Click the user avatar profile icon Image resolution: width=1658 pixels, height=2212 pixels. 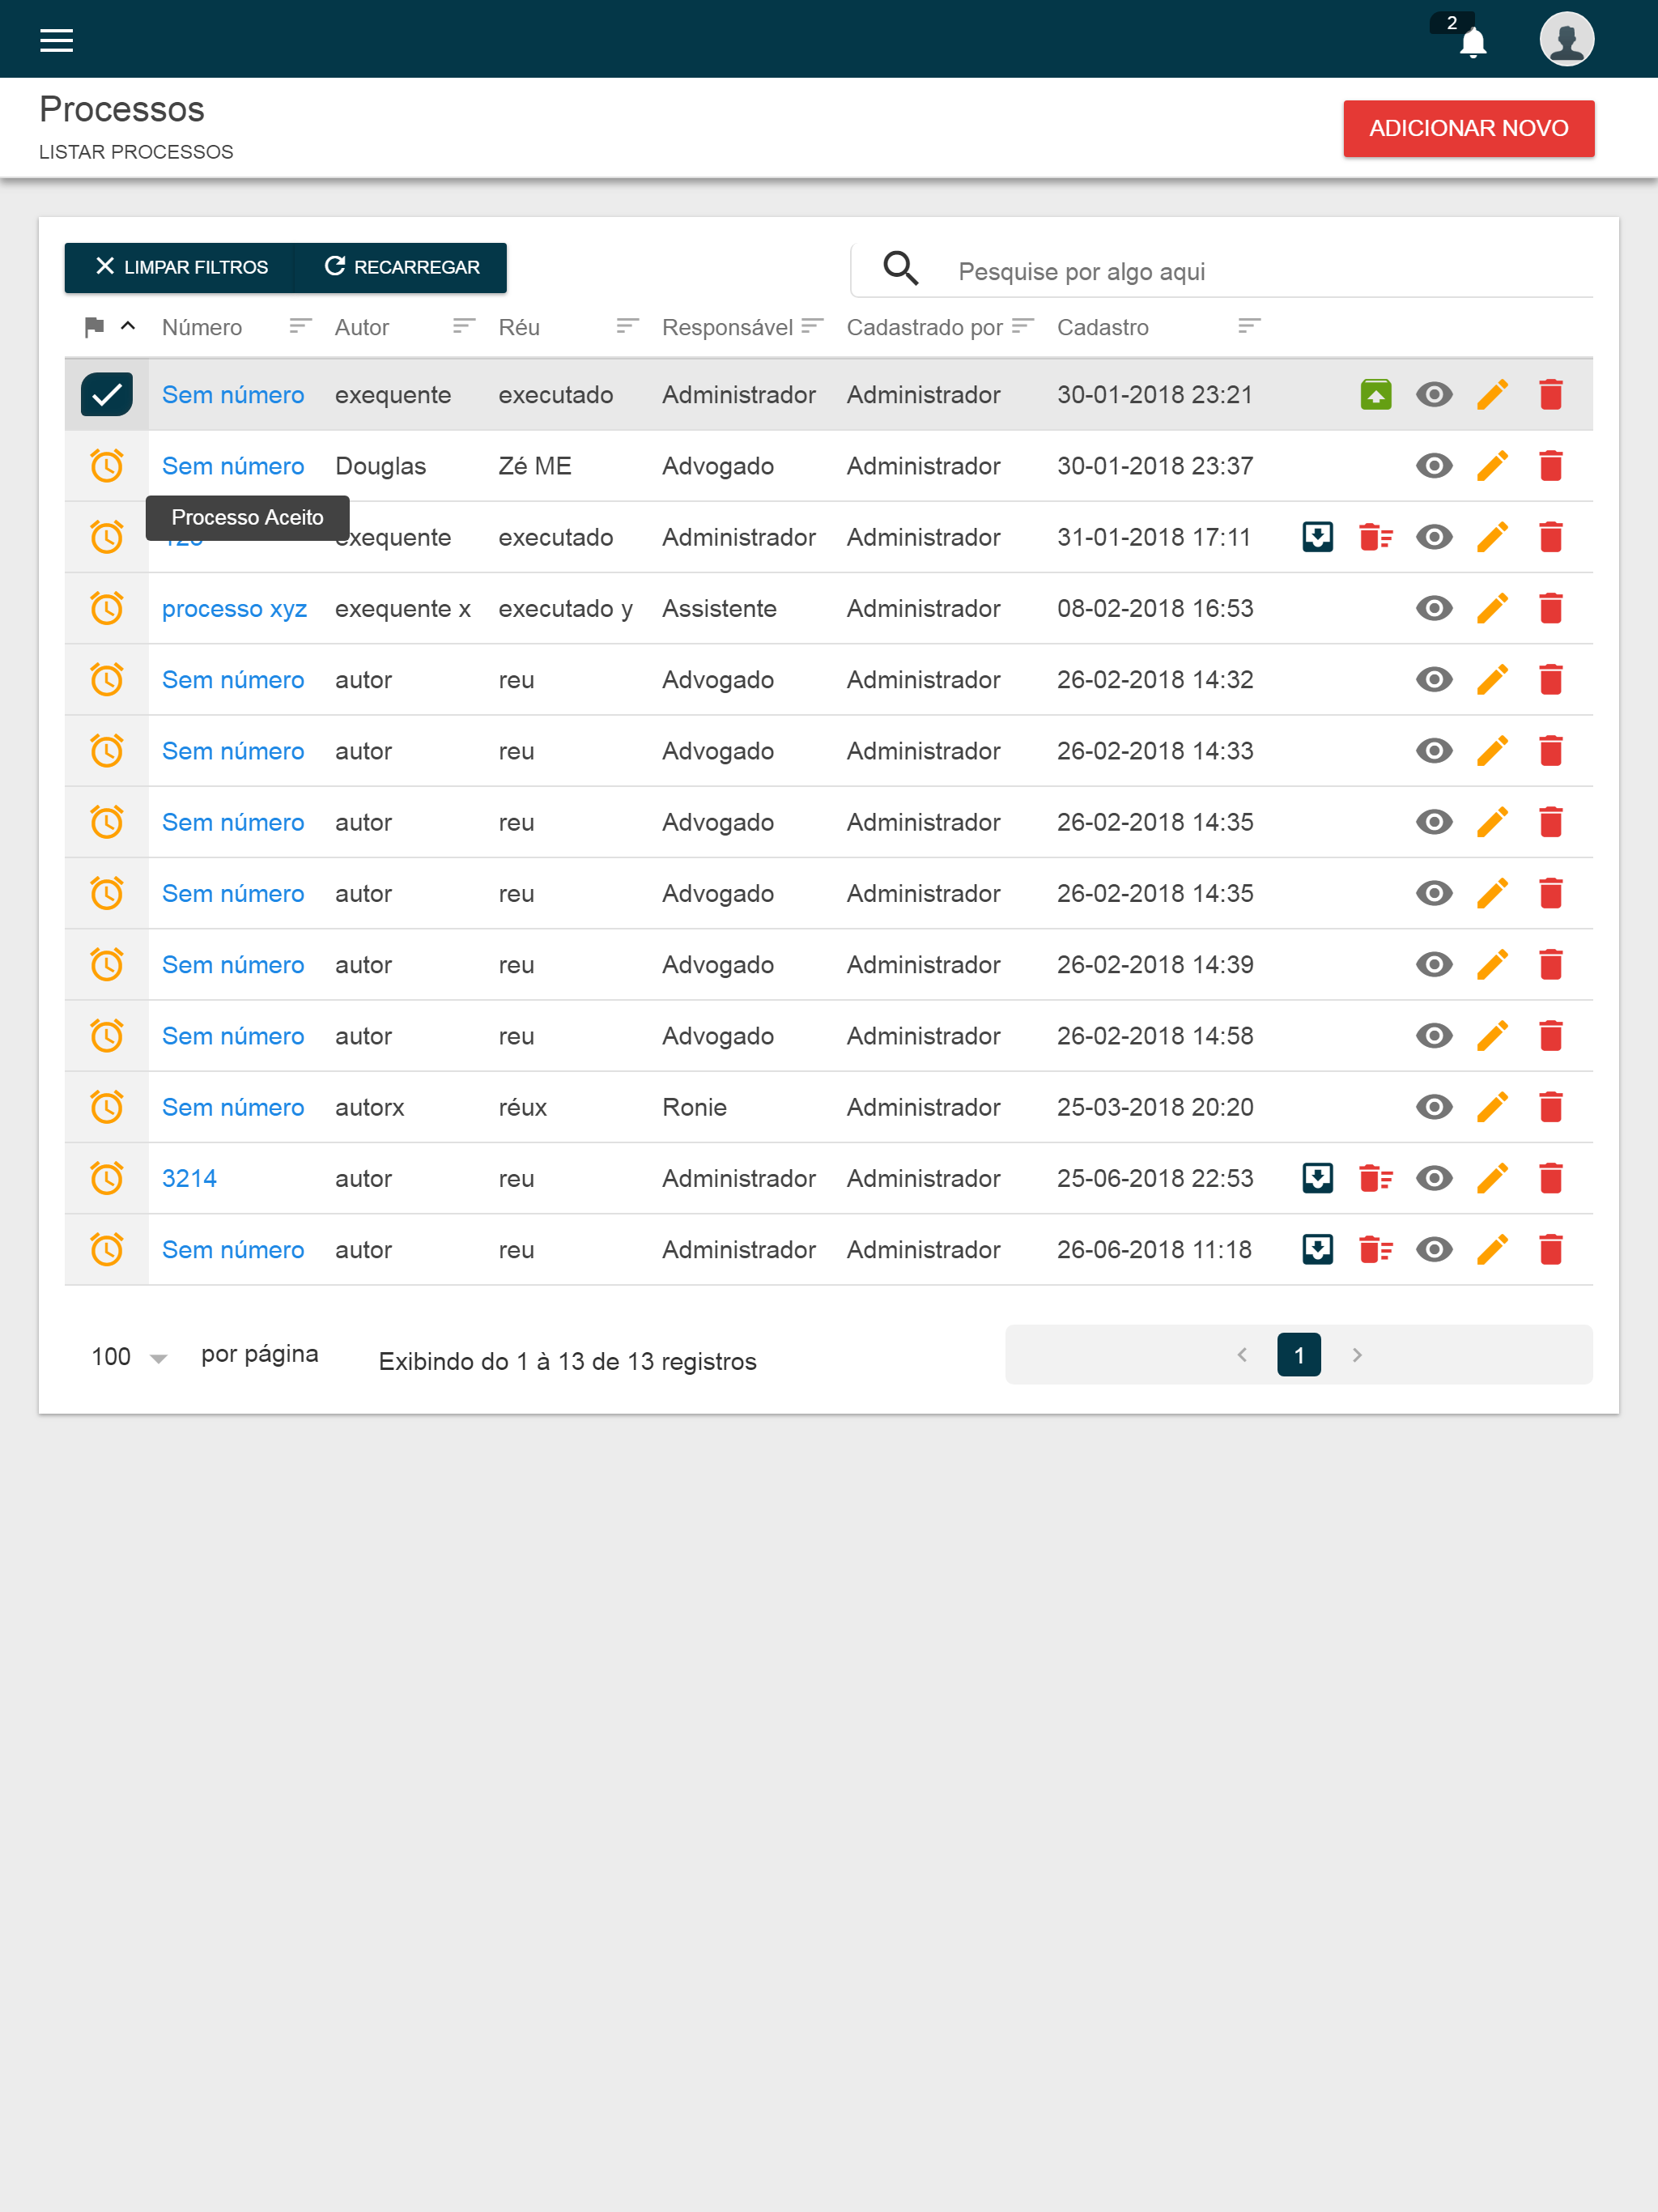pos(1566,40)
